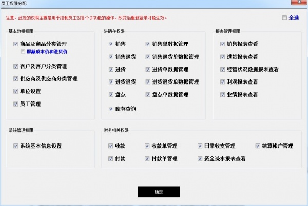This screenshot has height=206, width=308.
Task: Uncheck the 销售退货 checkbox
Action: point(111,57)
